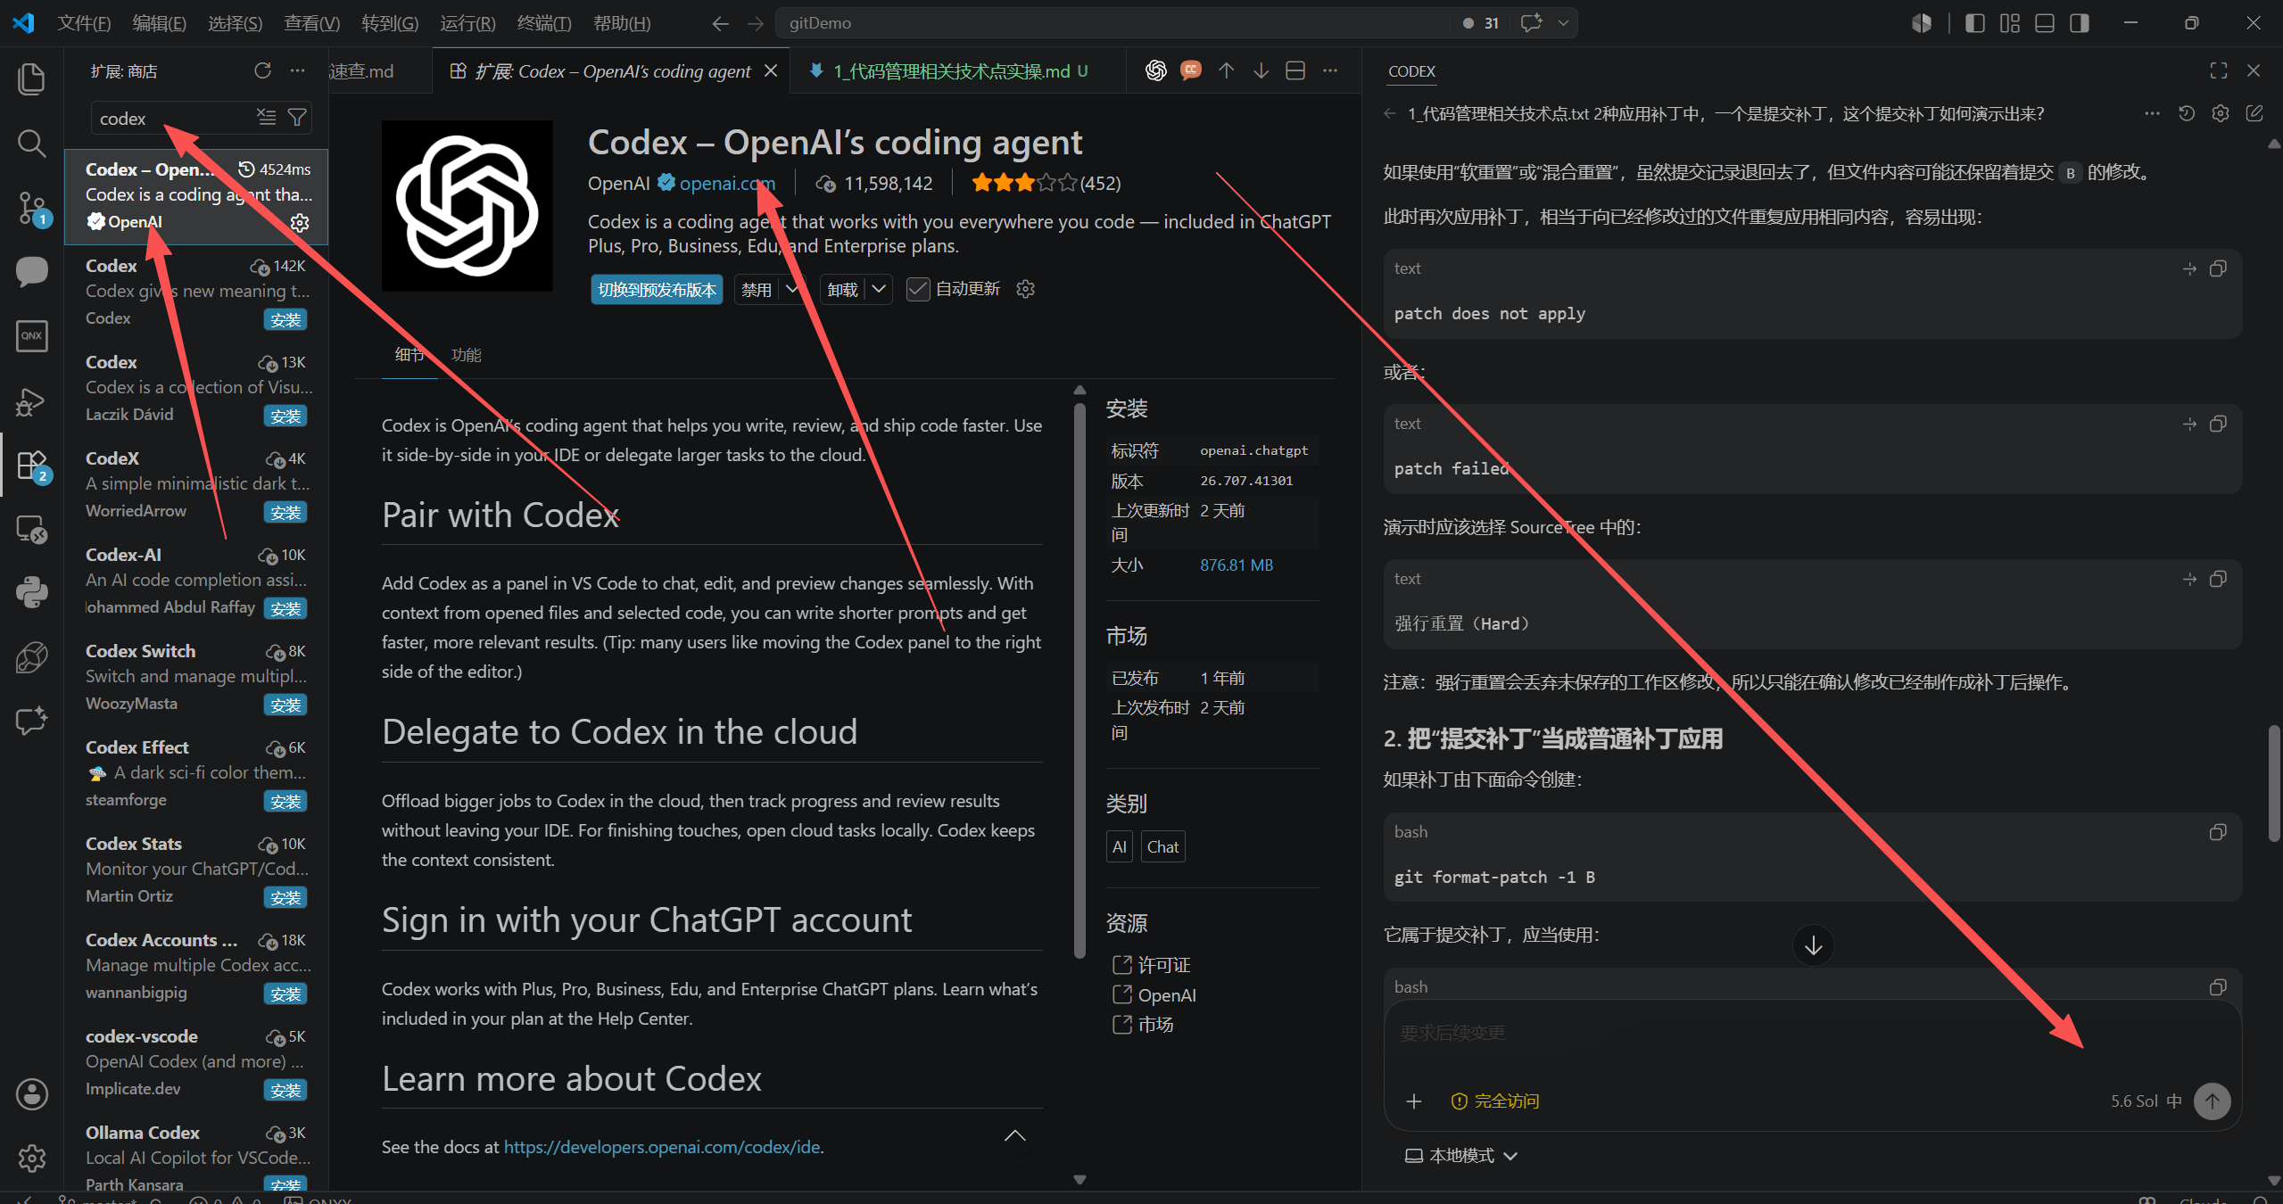The image size is (2283, 1204).
Task: Click the Codex chat panel scrollbar
Action: (2274, 783)
